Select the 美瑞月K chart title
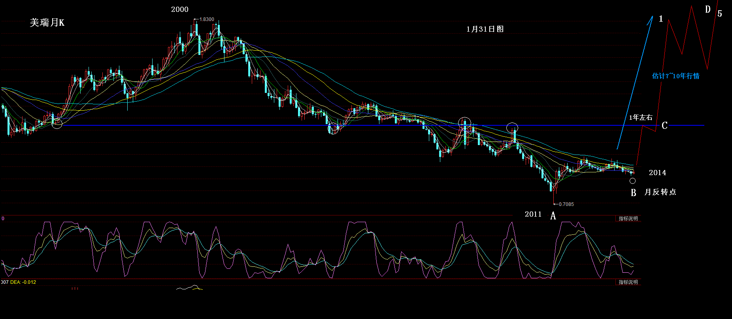The height and width of the screenshot is (319, 732). tap(47, 23)
